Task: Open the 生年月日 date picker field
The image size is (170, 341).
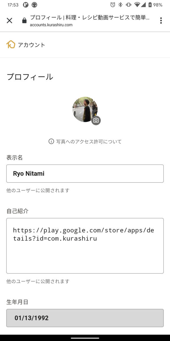Action: 85,318
